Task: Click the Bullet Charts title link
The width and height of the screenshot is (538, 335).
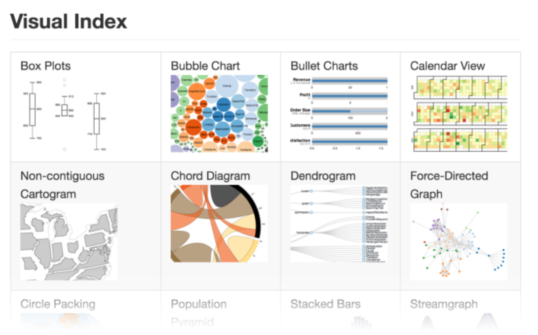Action: (324, 66)
